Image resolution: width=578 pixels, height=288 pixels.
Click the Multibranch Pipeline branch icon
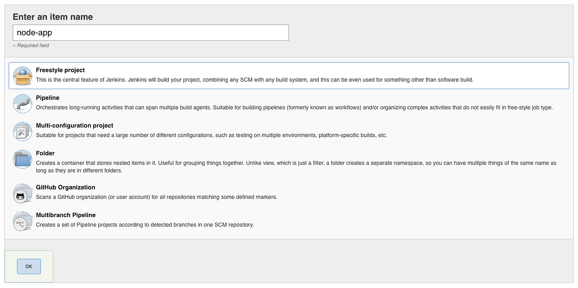[22, 221]
